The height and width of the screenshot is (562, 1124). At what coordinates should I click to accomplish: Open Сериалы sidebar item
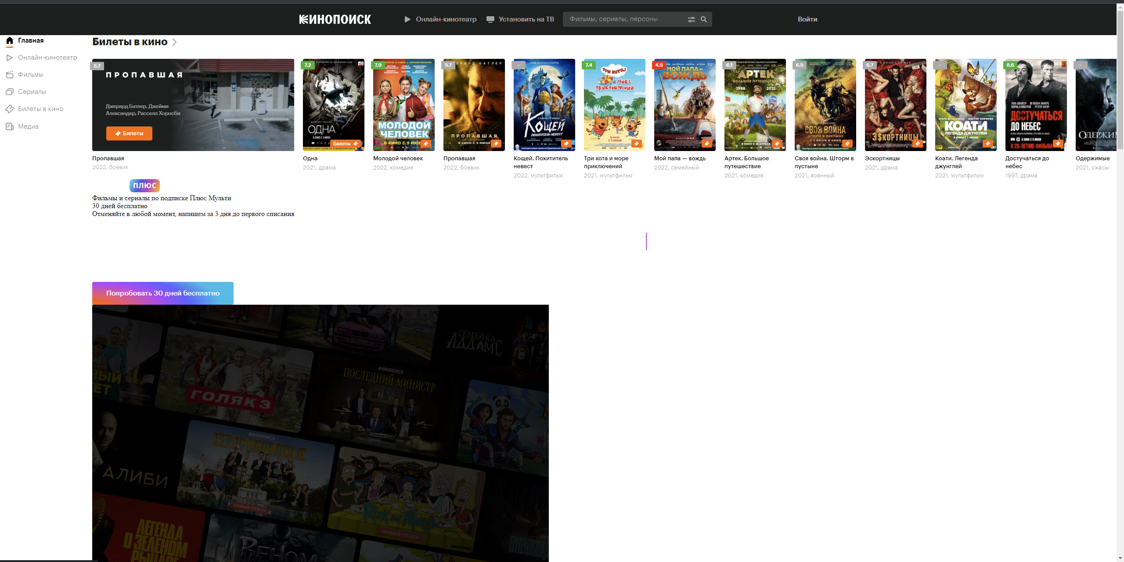pyautogui.click(x=32, y=92)
